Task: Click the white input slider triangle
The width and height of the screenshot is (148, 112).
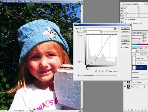Action: (x=117, y=67)
